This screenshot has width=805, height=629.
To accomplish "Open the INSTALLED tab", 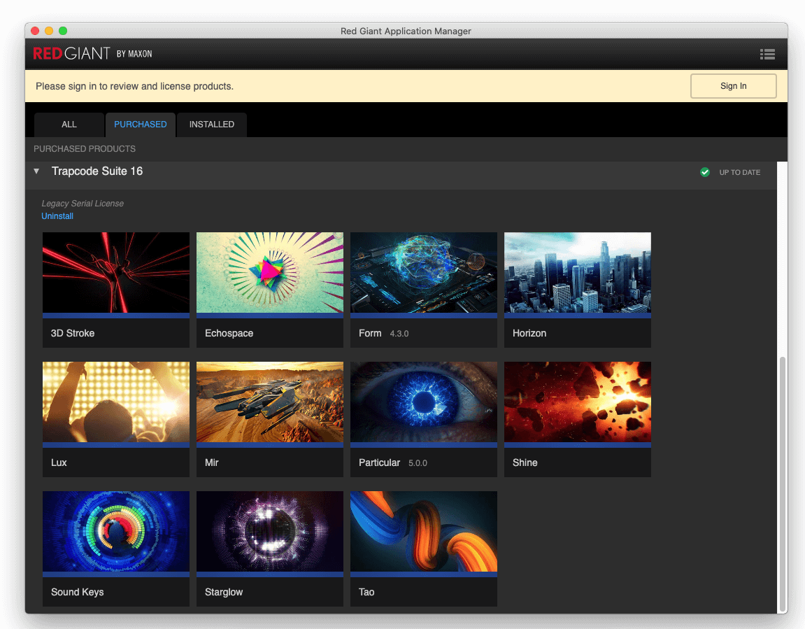I will click(211, 125).
